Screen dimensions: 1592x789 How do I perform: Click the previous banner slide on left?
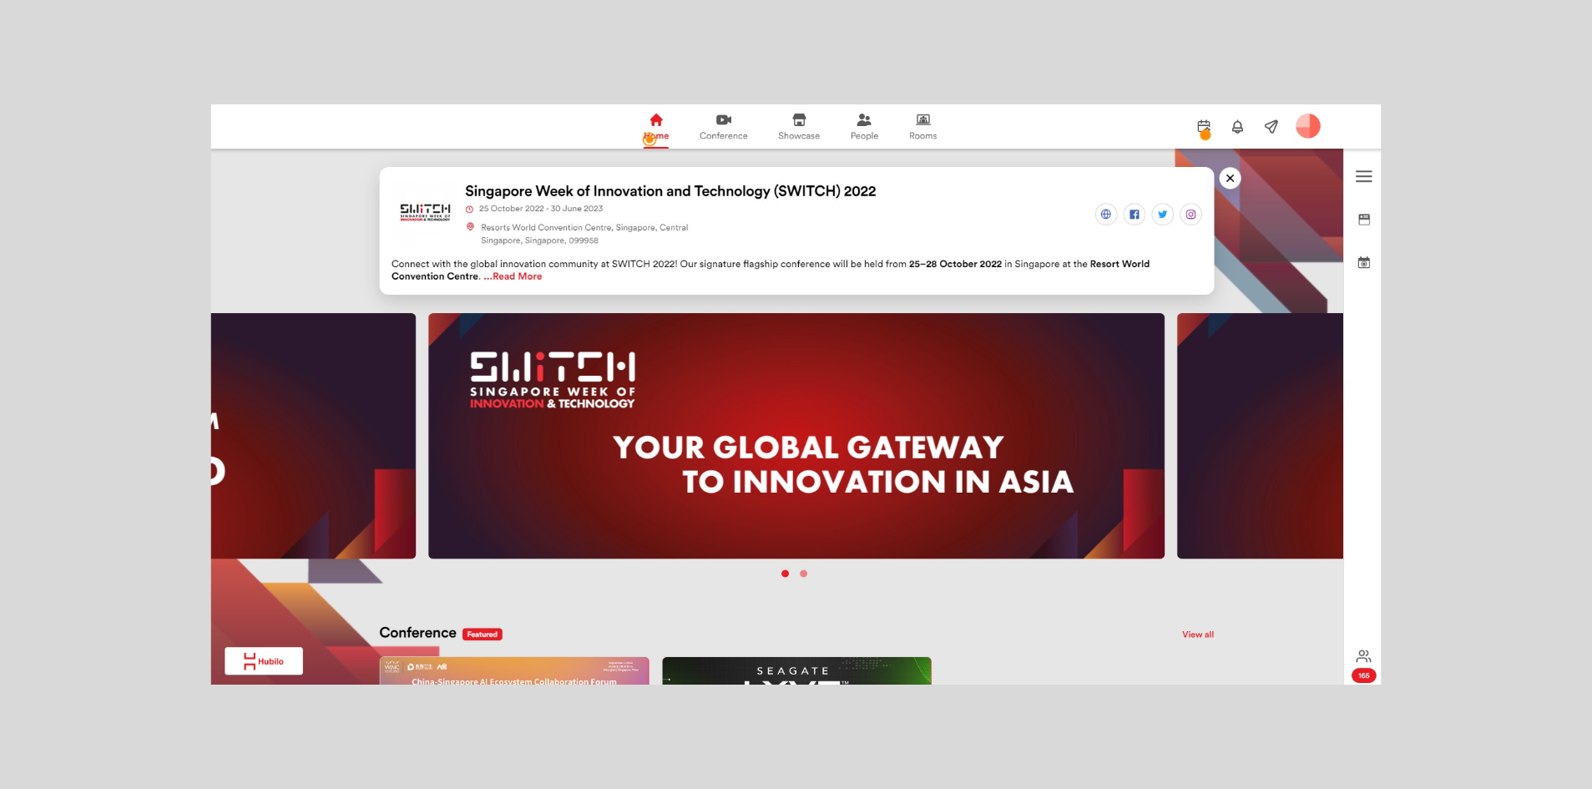coord(313,436)
